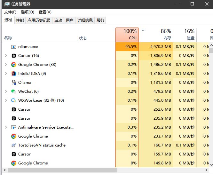Click the Cursor (16) app icon
This screenshot has height=175, width=213.
(x=13, y=56)
